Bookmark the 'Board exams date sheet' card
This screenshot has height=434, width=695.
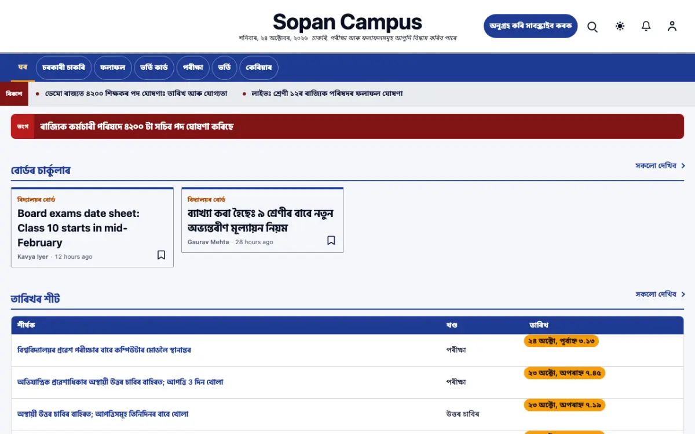[162, 255]
